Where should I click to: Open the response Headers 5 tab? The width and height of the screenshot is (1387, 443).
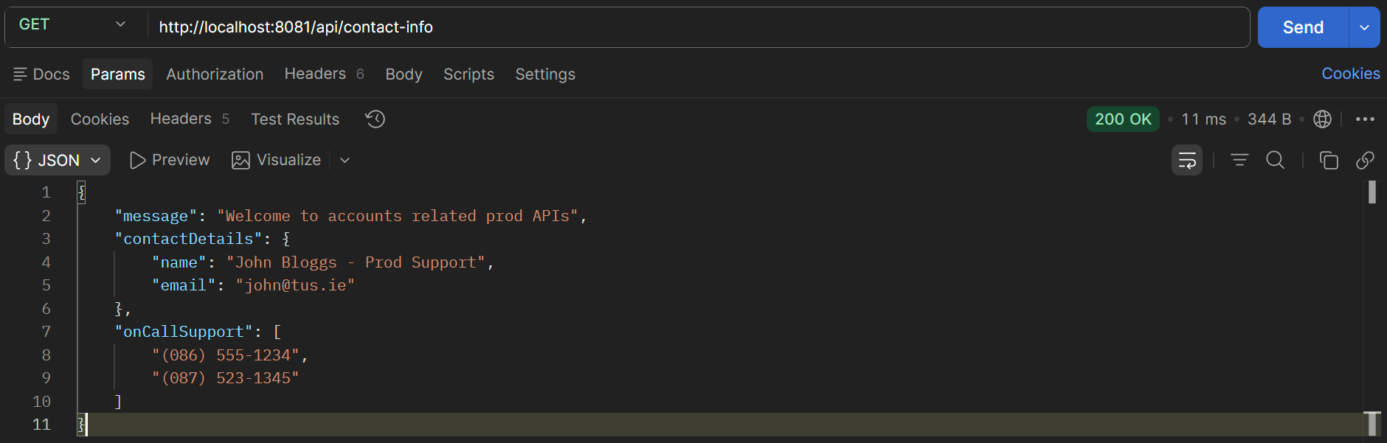[190, 119]
